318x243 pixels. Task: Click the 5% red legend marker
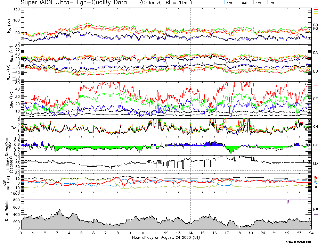pyautogui.click(x=268, y=3)
